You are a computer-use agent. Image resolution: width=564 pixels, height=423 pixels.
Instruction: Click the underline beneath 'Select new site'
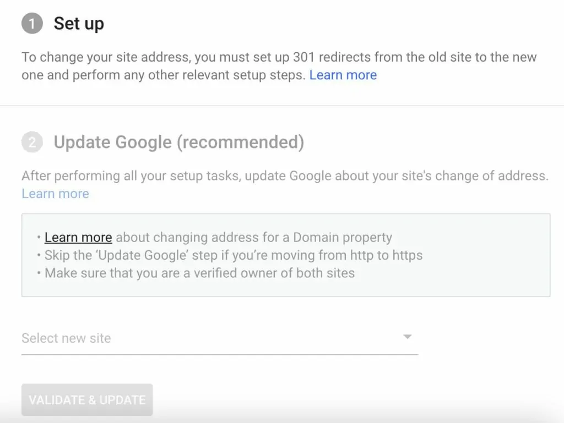219,354
